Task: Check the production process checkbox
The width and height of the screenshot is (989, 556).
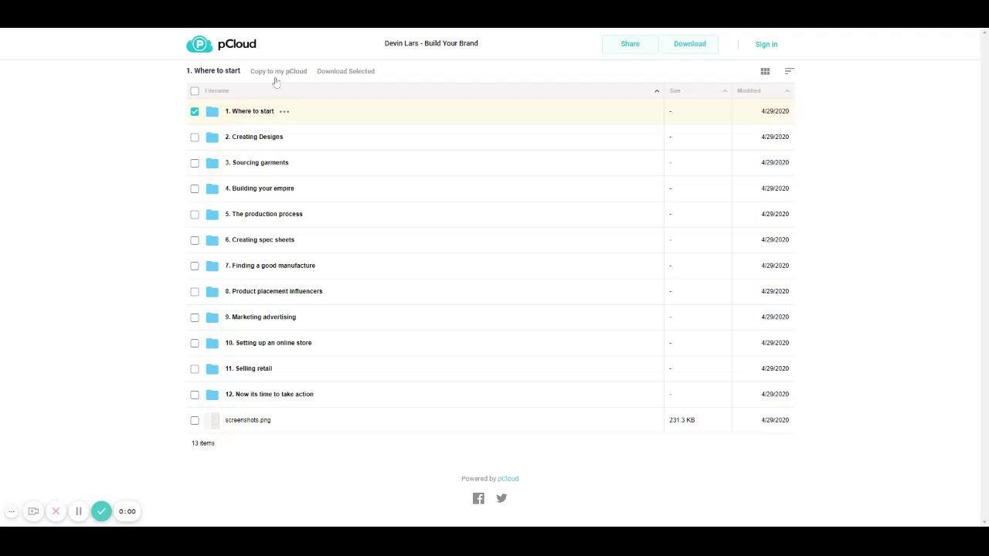Action: (x=195, y=215)
